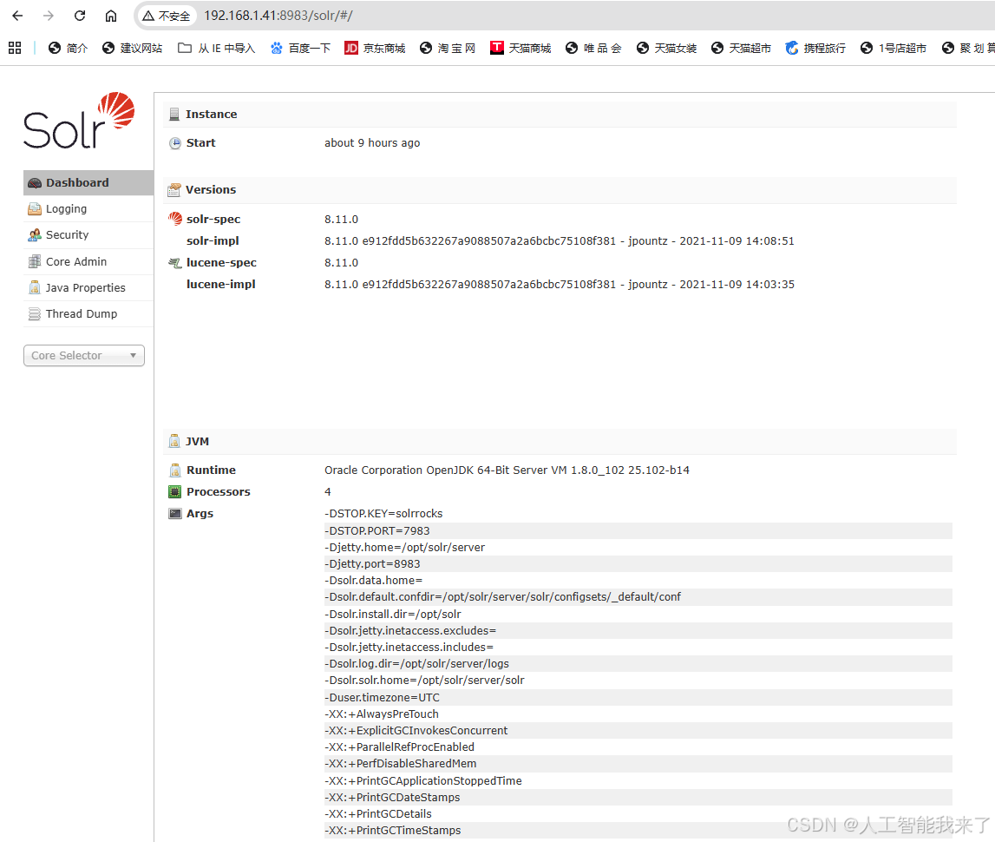Select Dashboard in the sidebar menu
995x842 pixels.
(x=88, y=183)
